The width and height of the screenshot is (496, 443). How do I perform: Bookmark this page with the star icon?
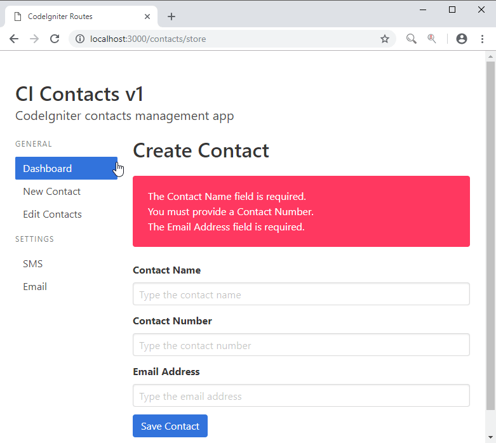(x=385, y=39)
